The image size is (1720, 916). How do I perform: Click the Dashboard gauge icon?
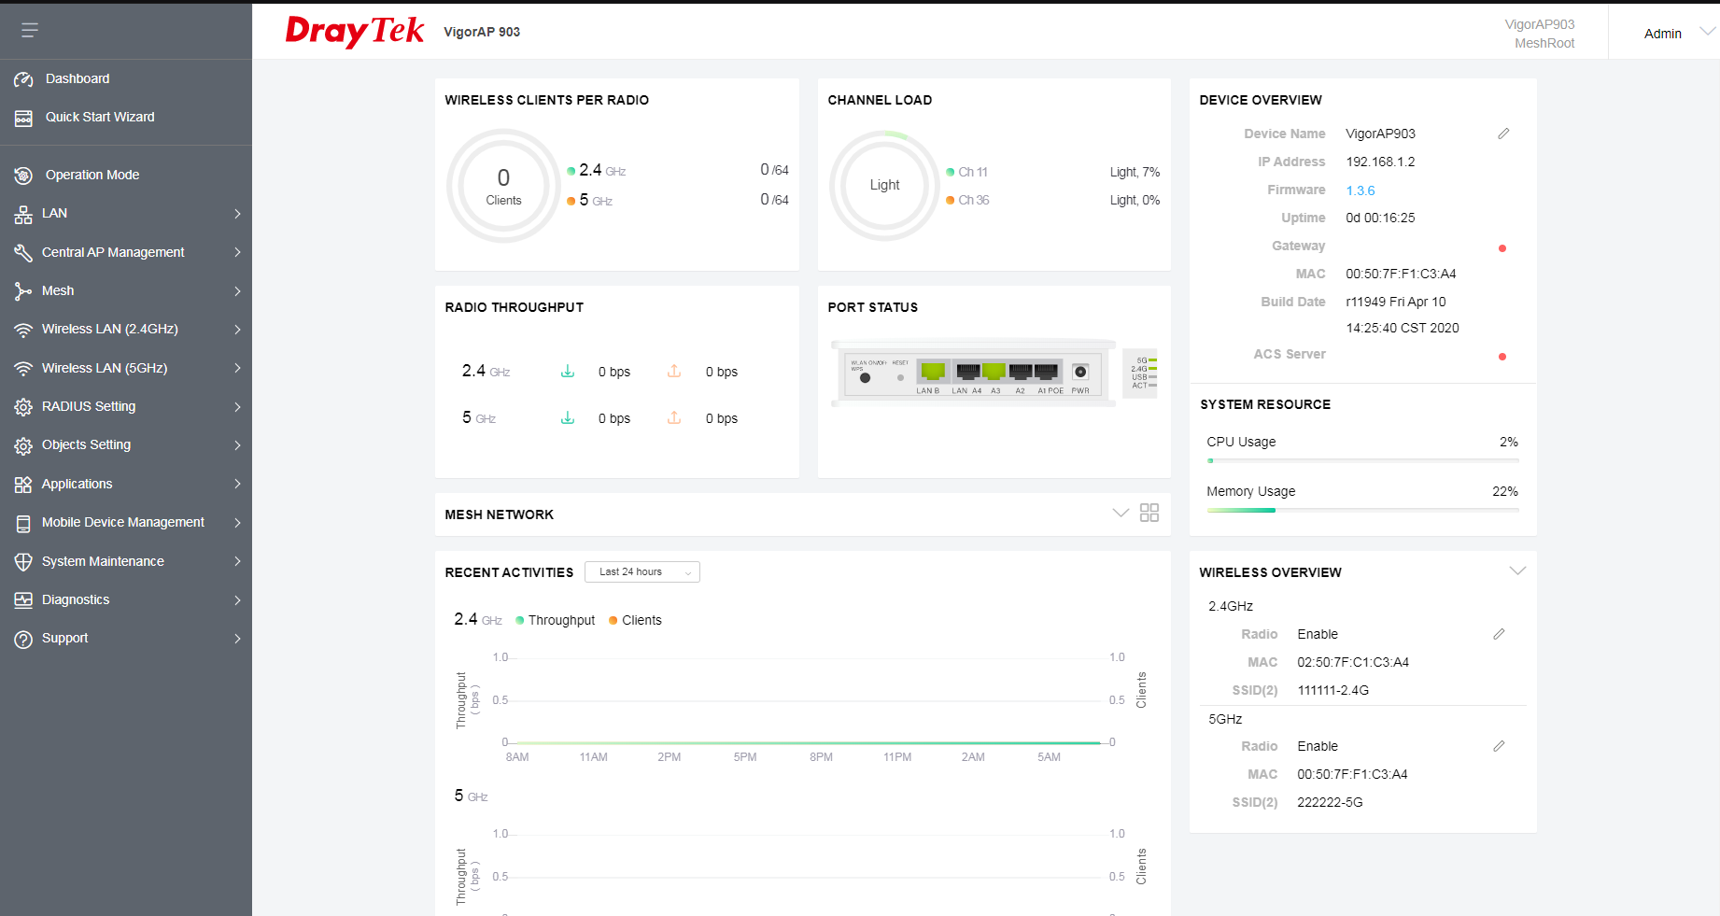[23, 79]
